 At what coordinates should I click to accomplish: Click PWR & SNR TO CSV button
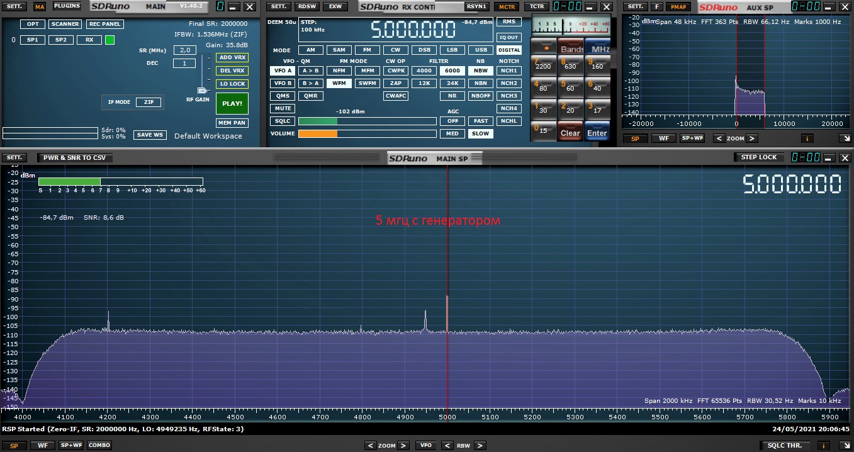pos(74,157)
